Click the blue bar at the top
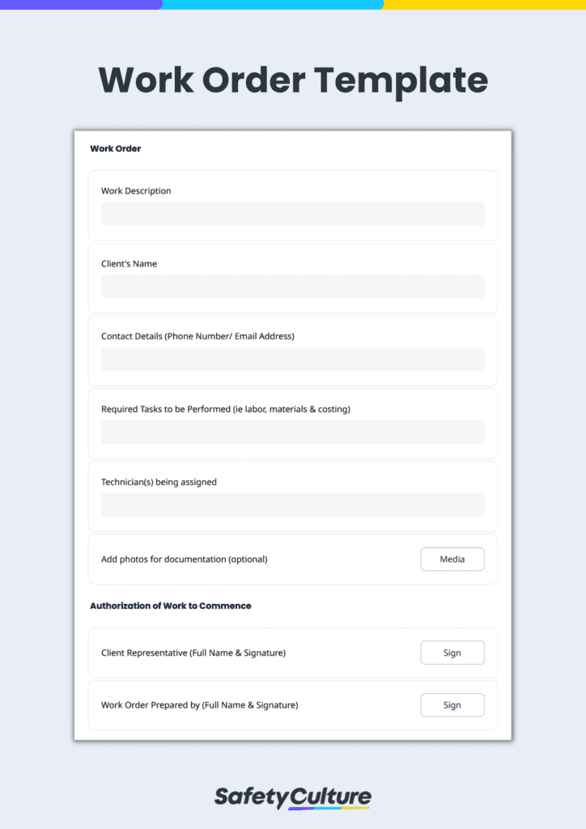 point(272,4)
